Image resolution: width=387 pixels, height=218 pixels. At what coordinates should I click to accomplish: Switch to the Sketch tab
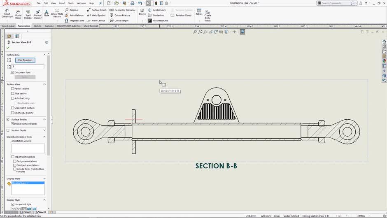37,26
